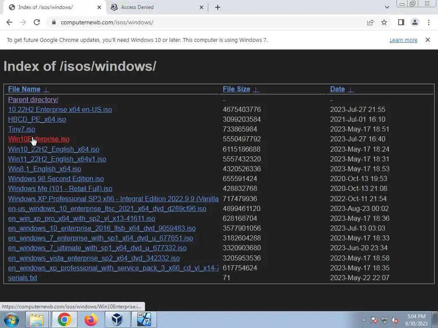Screen dimensions: 438x328
Task: Open the Parent directory link
Action: [33, 100]
